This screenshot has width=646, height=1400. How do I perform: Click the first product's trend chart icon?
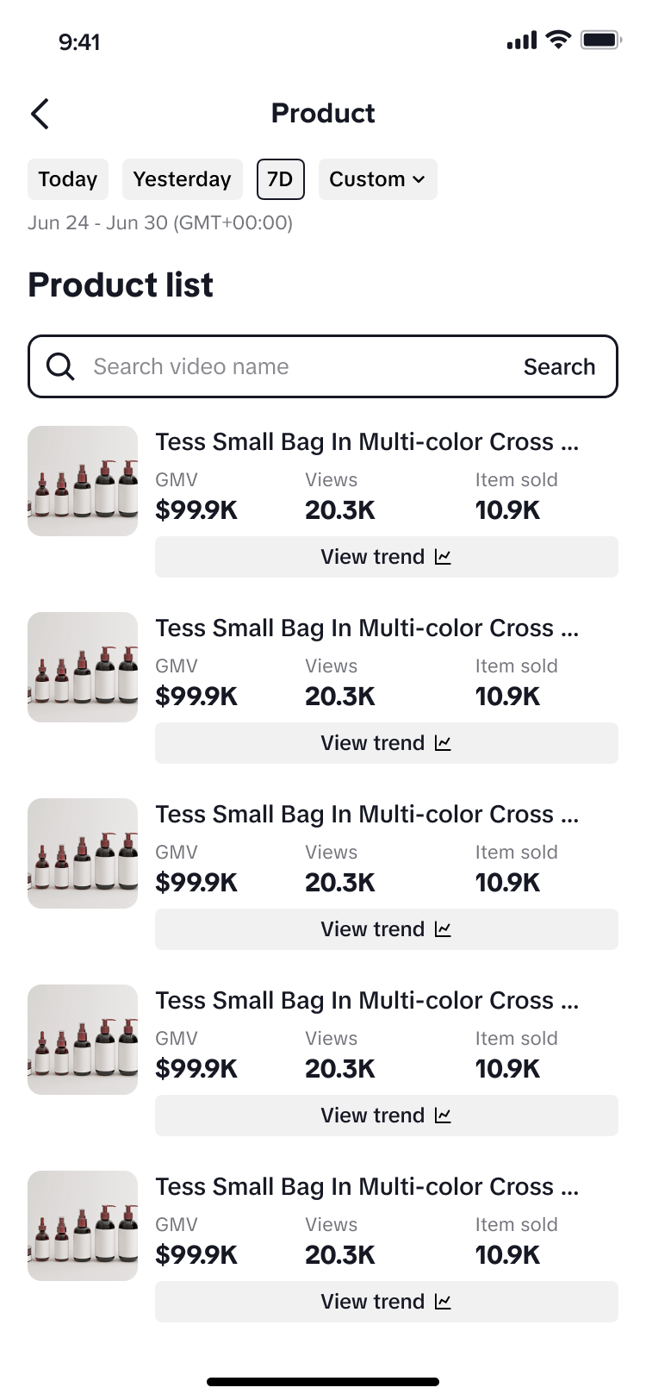coord(443,557)
